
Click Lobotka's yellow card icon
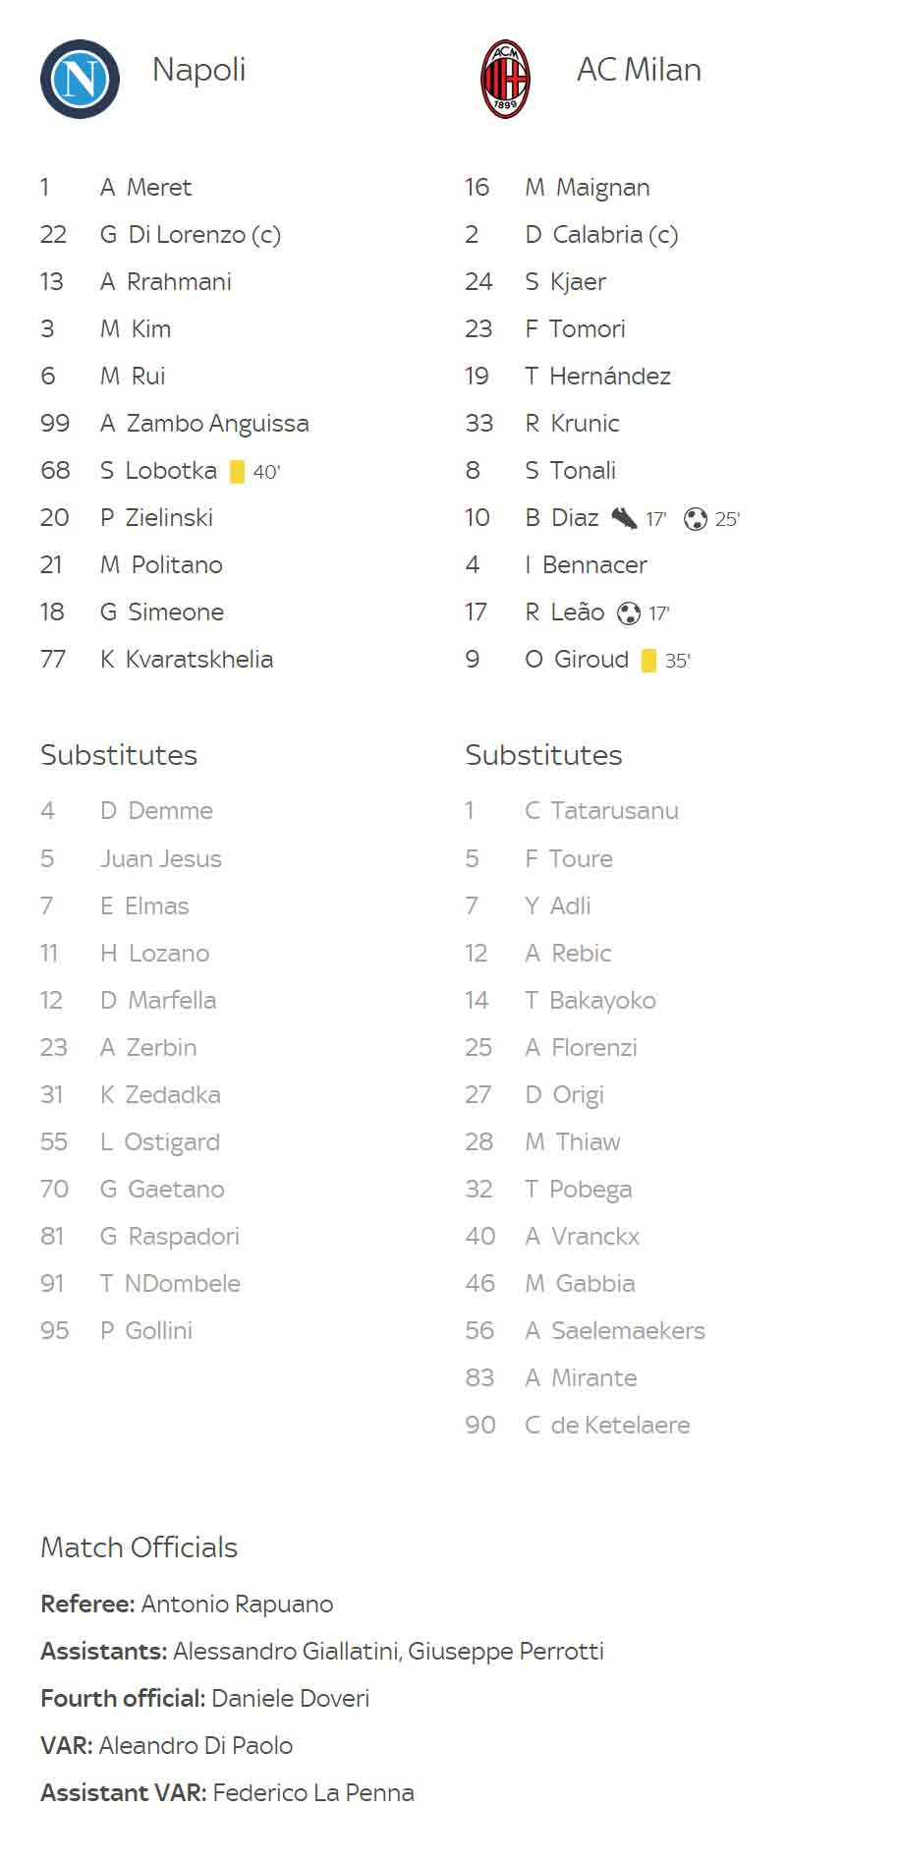237,472
